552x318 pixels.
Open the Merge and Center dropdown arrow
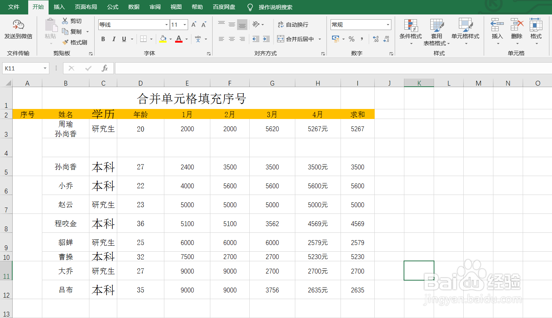(319, 39)
